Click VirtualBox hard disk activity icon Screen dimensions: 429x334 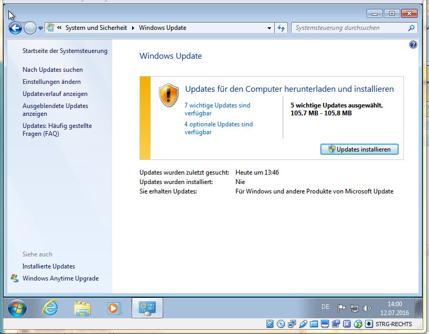tap(270, 324)
